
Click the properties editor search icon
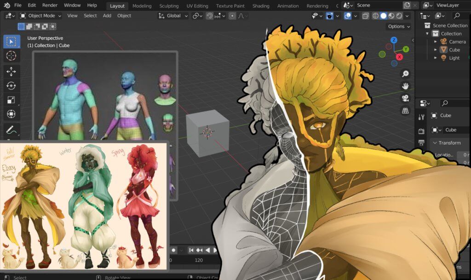click(445, 103)
